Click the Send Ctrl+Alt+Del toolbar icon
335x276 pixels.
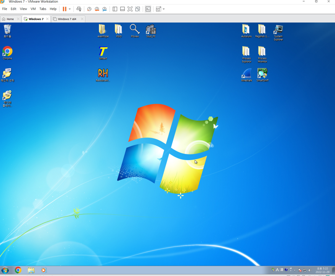pos(79,9)
